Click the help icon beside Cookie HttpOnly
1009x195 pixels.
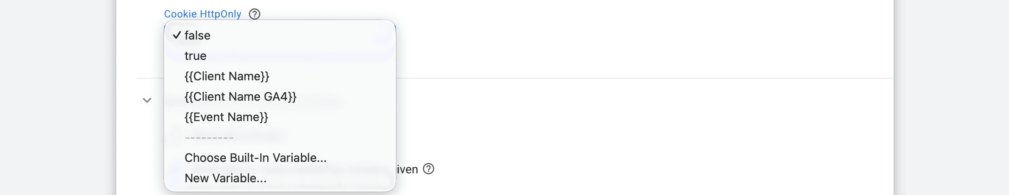pos(254,14)
